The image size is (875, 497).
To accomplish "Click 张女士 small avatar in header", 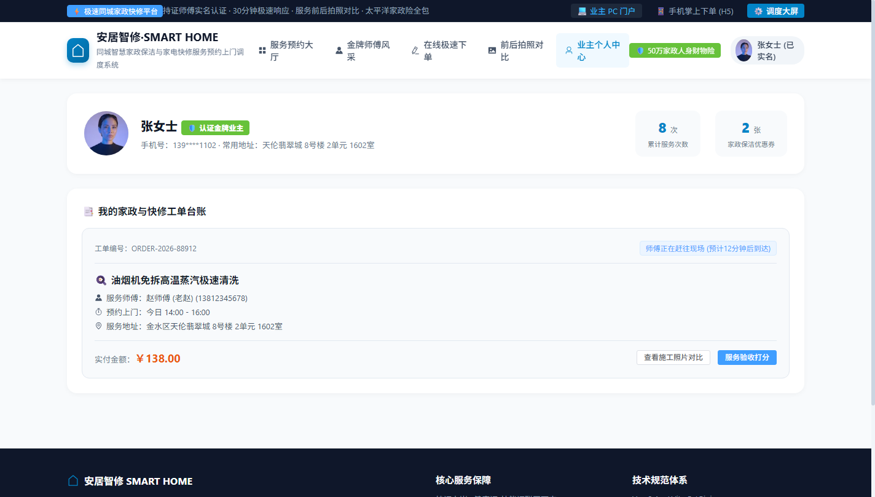I will [744, 50].
